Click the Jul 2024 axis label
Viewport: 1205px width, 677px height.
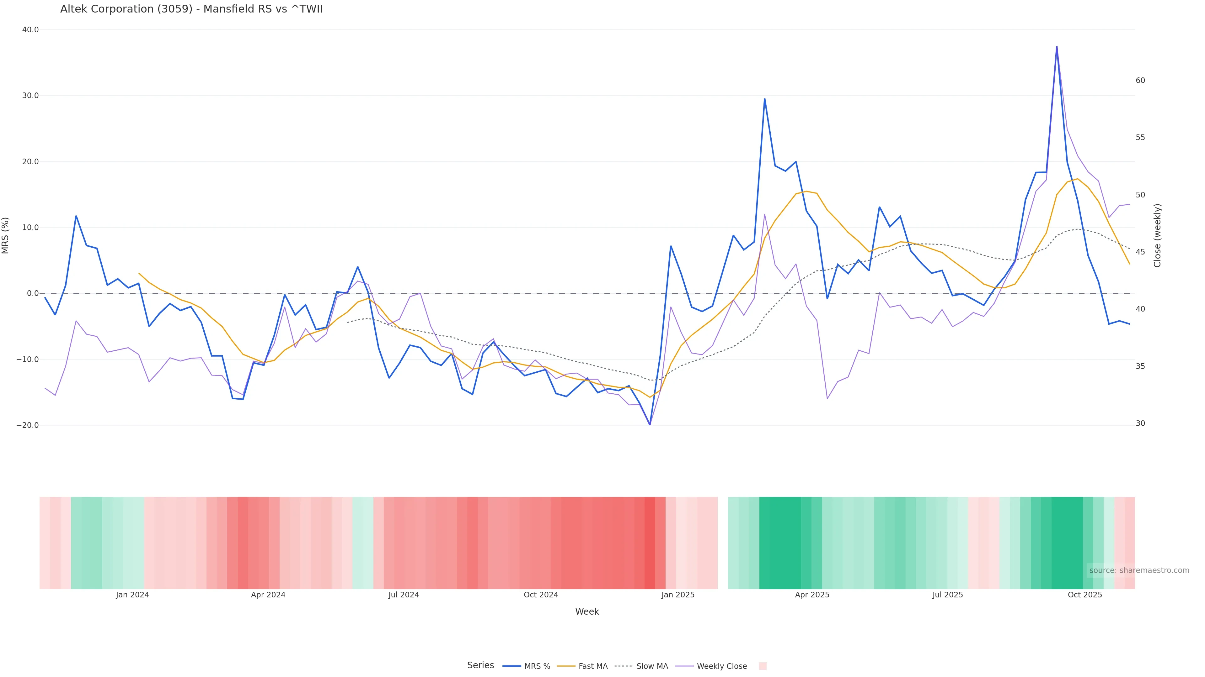click(404, 595)
